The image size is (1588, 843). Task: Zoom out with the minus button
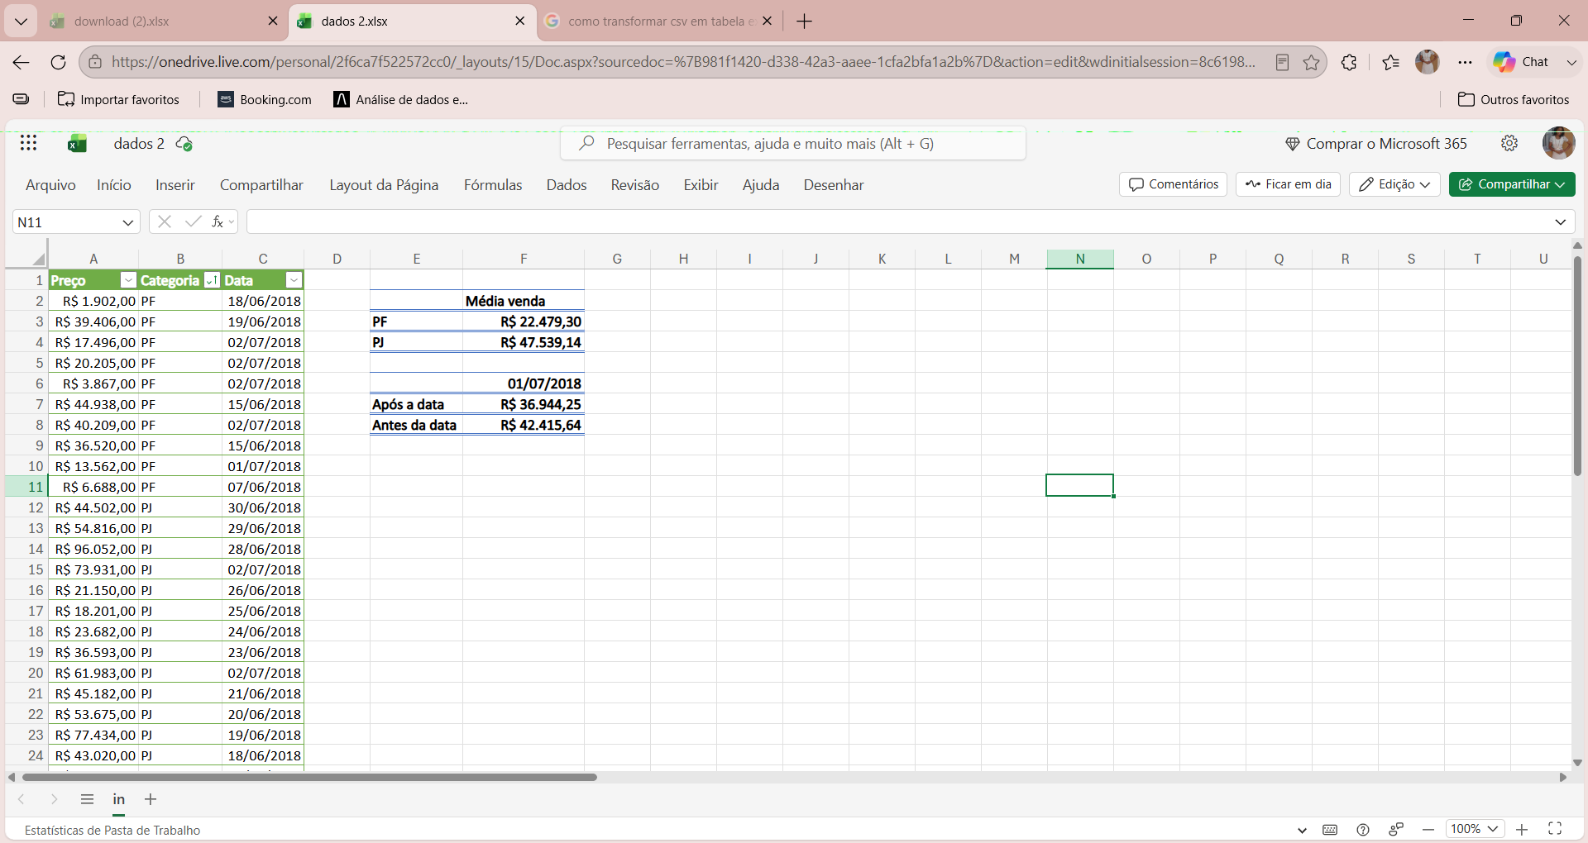pyautogui.click(x=1428, y=829)
